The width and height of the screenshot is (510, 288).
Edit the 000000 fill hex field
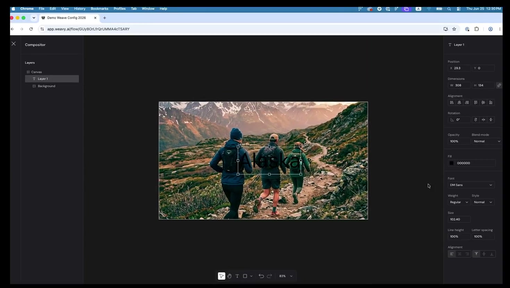coord(476,163)
